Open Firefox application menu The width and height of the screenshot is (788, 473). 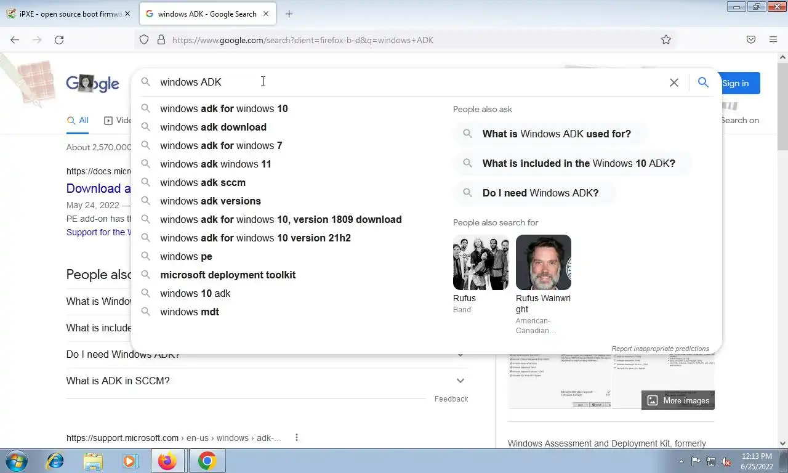[773, 40]
